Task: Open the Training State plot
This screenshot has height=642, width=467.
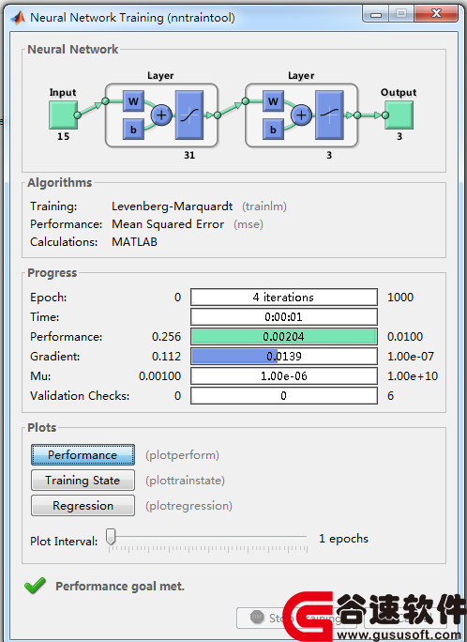Action: pos(83,481)
